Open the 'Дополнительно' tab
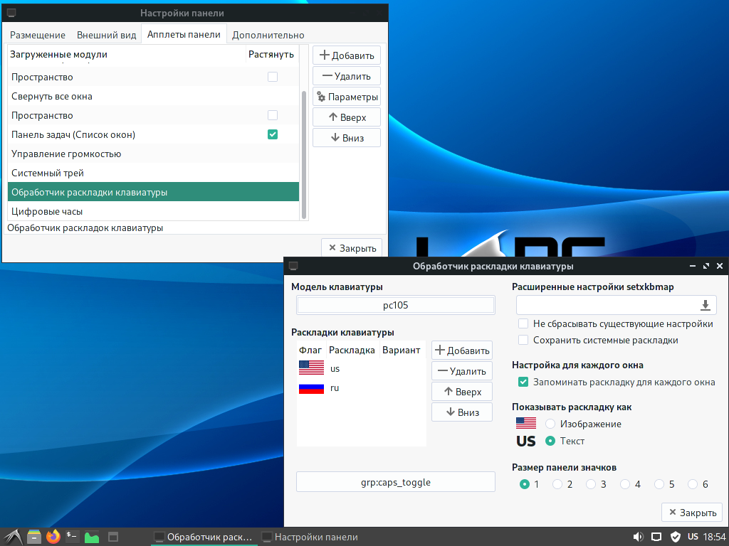Viewport: 729px width, 546px height. coord(268,35)
